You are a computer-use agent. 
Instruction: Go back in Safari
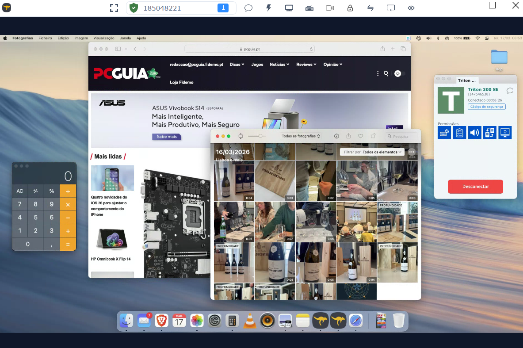(135, 49)
